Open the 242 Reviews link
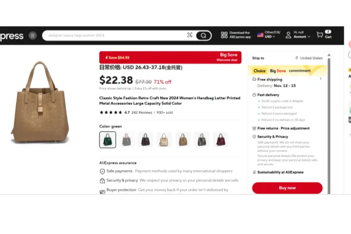 point(142,113)
